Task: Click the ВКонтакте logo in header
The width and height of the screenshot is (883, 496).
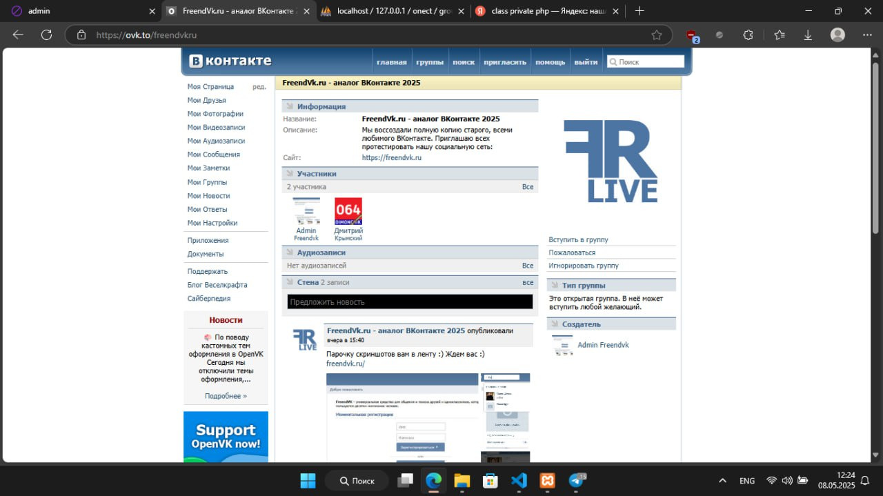Action: [230, 61]
